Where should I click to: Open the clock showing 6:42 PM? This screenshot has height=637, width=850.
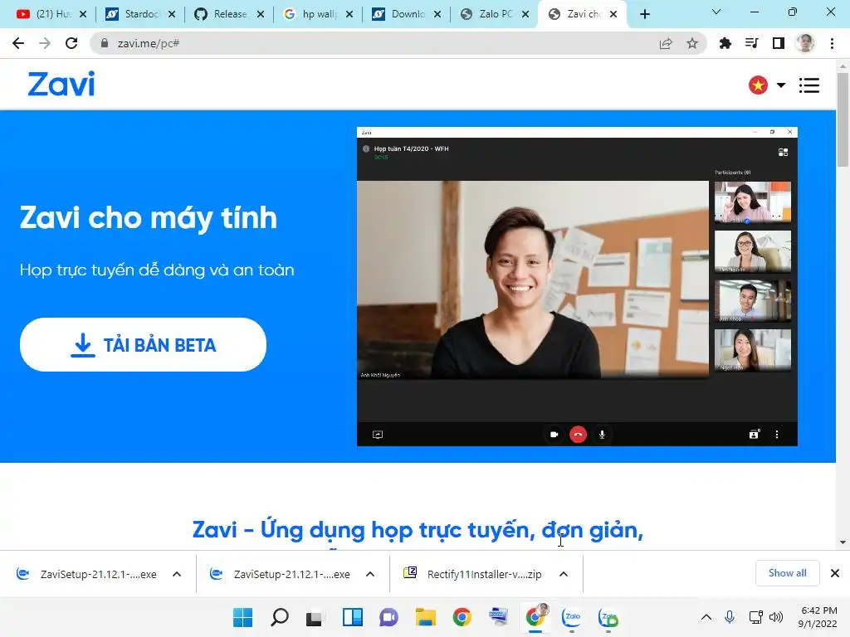[x=818, y=617]
